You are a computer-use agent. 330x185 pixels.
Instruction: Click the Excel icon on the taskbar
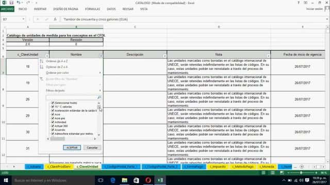(160, 180)
